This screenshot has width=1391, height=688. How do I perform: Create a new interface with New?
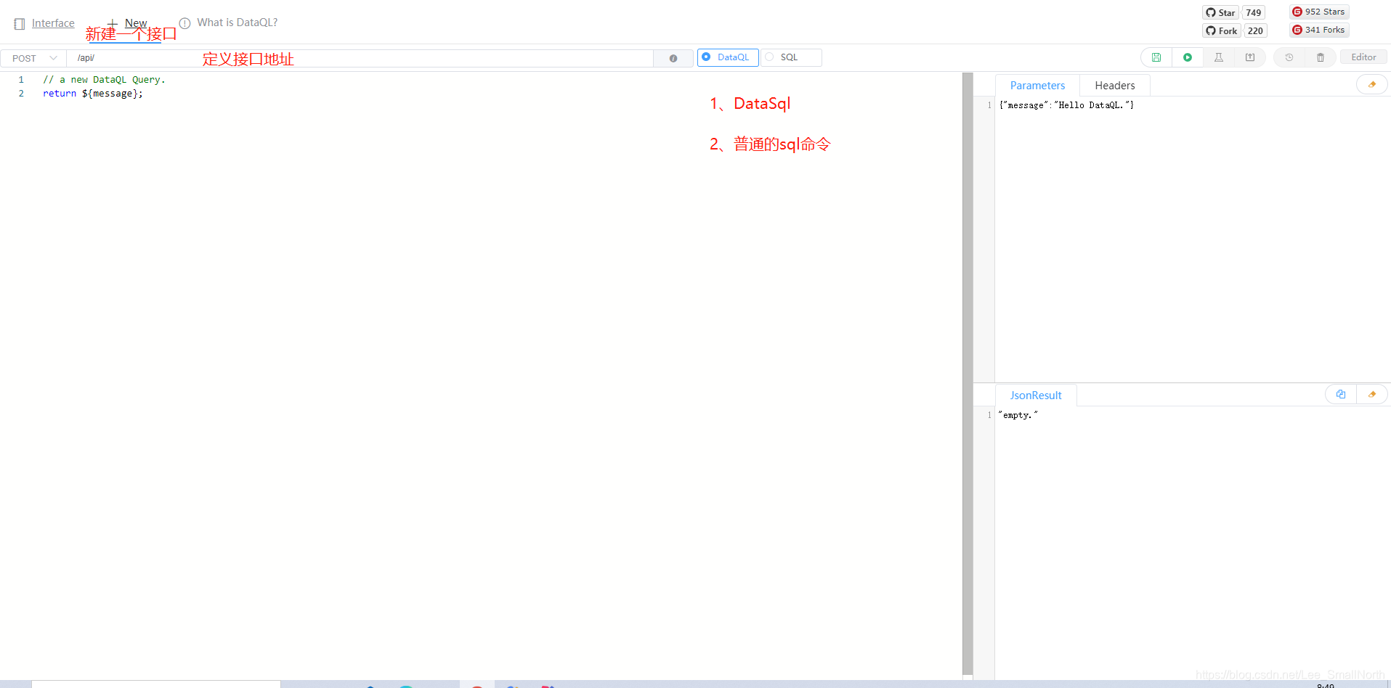(128, 22)
